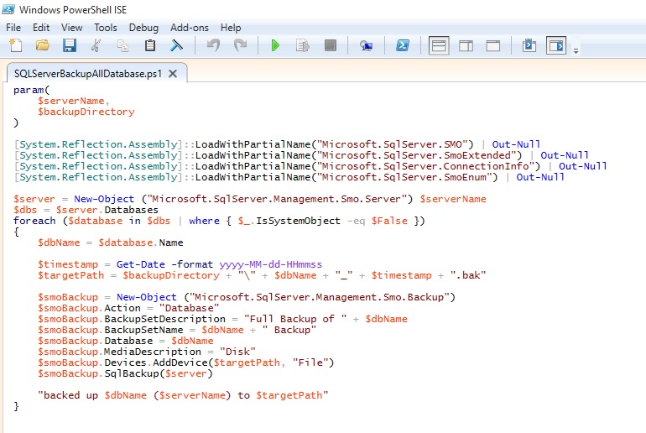
Task: Click the PowerShell ISE title bar icon
Action: coord(8,9)
